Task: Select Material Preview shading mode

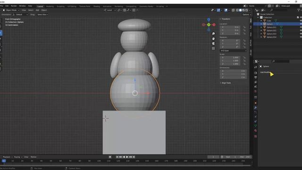Action: (x=243, y=10)
